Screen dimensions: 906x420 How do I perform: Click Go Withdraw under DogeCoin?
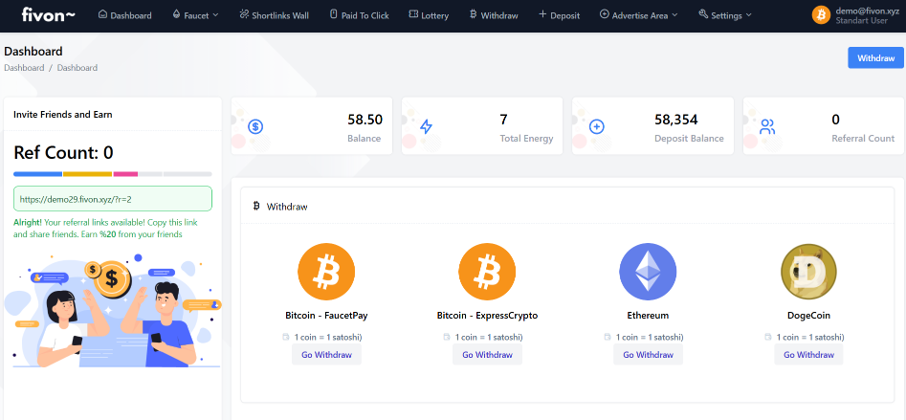pyautogui.click(x=808, y=355)
